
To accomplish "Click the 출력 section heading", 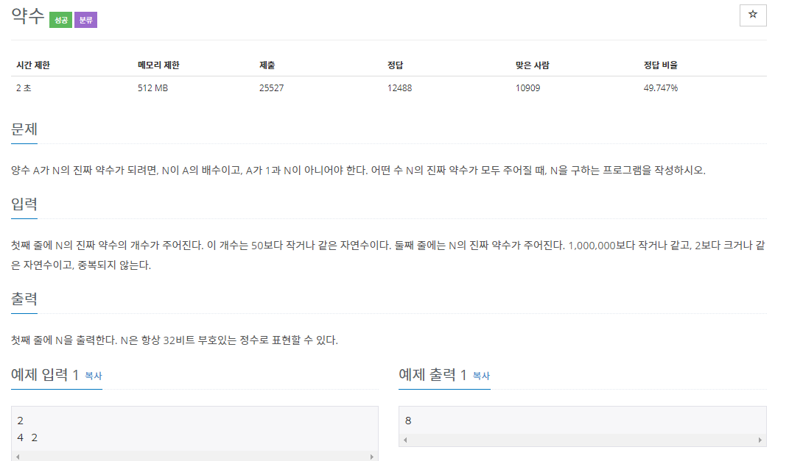I will tap(24, 299).
